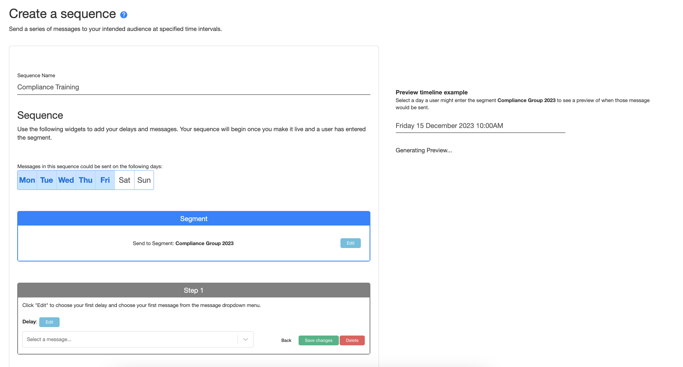Edit the Step 1 delay
Screen dimensions: 683x367
click(49, 322)
